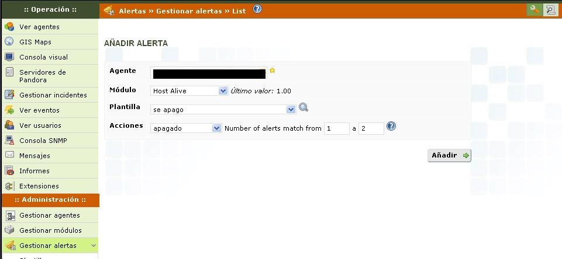The image size is (562, 259).
Task: Open the Módulo dropdown showing Host Alive
Action: pos(189,91)
